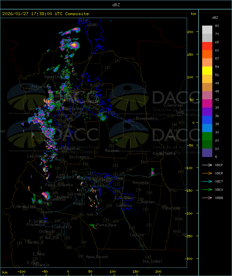Click the 'L.Huarpes' place label
Image resolution: width=232 pixels, height=276 pixels.
(x=146, y=202)
